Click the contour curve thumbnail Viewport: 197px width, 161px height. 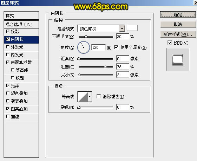tap(83, 97)
